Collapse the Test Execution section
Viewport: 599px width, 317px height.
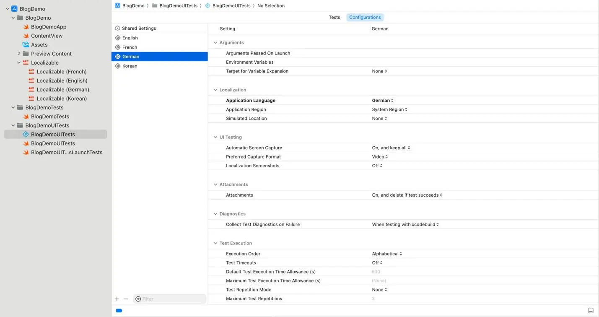point(215,243)
